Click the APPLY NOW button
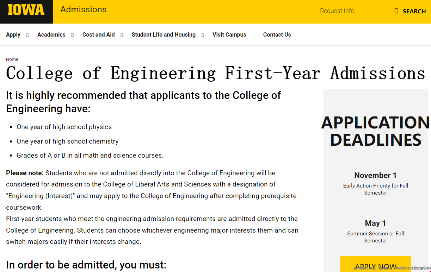 (376, 264)
